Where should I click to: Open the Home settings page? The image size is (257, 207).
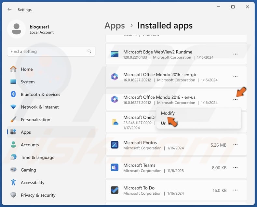tap(51, 69)
